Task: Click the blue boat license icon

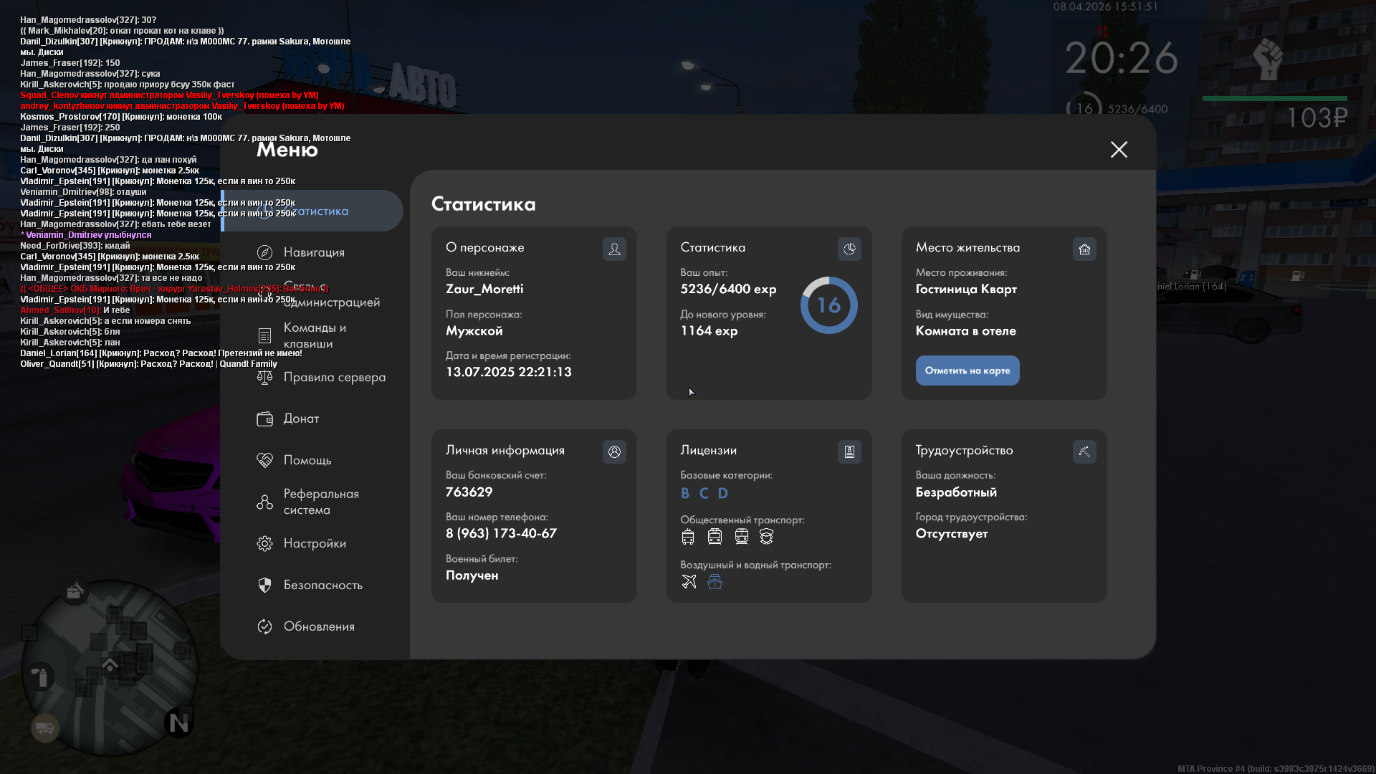Action: (x=715, y=581)
